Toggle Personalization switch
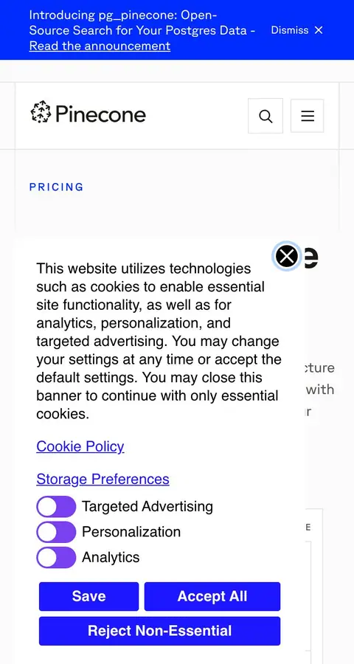 pyautogui.click(x=56, y=532)
